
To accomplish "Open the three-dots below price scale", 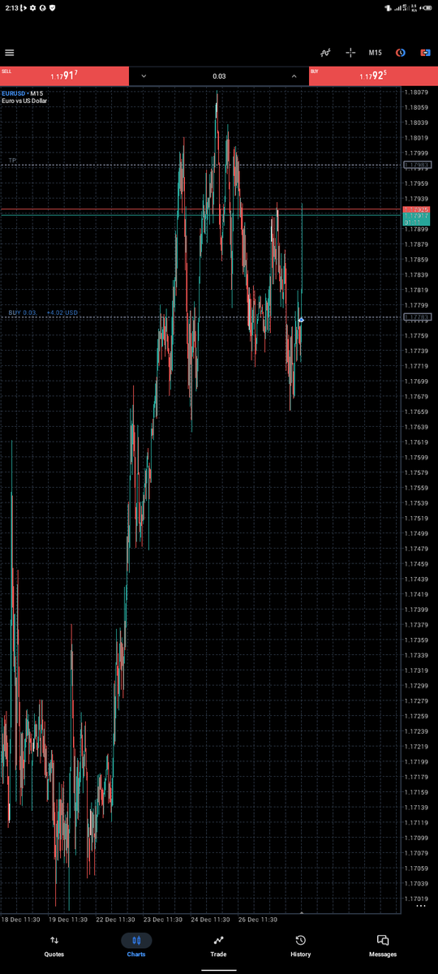I will coord(420,907).
